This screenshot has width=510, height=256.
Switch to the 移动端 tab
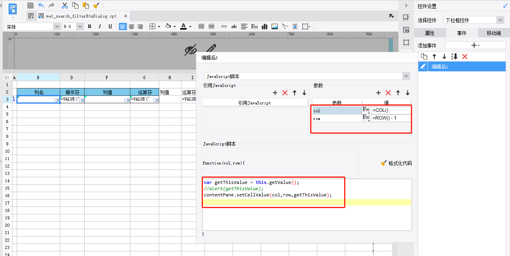494,33
